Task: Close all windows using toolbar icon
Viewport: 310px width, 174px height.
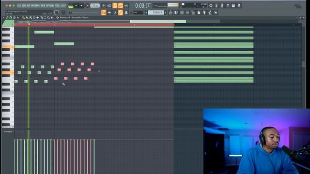Action: pos(216,13)
